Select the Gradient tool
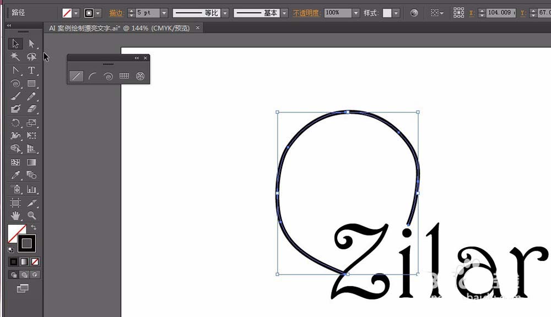This screenshot has width=551, height=317. coord(31,162)
